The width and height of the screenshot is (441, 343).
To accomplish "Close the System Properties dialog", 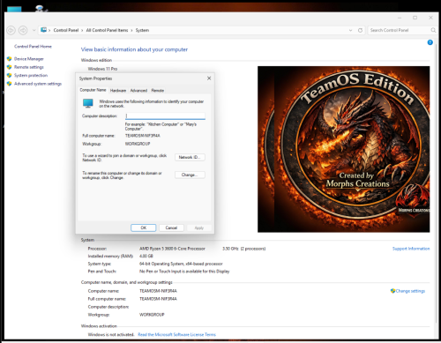I will coord(209,78).
